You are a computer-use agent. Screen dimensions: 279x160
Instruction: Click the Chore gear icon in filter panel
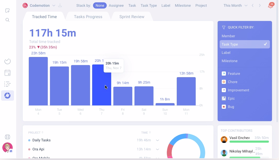point(224,82)
